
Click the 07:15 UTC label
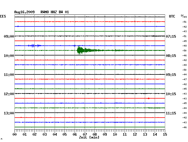pos(171,36)
